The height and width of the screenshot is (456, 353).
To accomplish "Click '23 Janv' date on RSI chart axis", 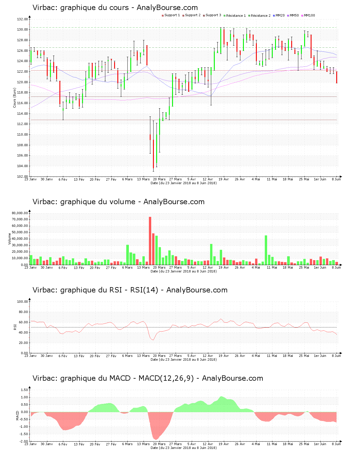I will coord(31,356).
